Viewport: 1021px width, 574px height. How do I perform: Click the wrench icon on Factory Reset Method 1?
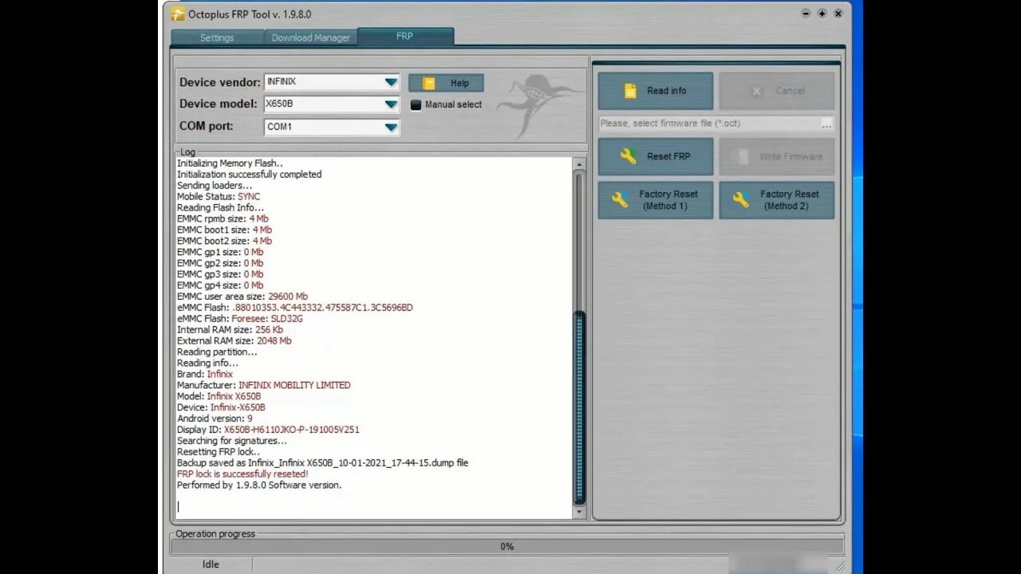(x=620, y=199)
